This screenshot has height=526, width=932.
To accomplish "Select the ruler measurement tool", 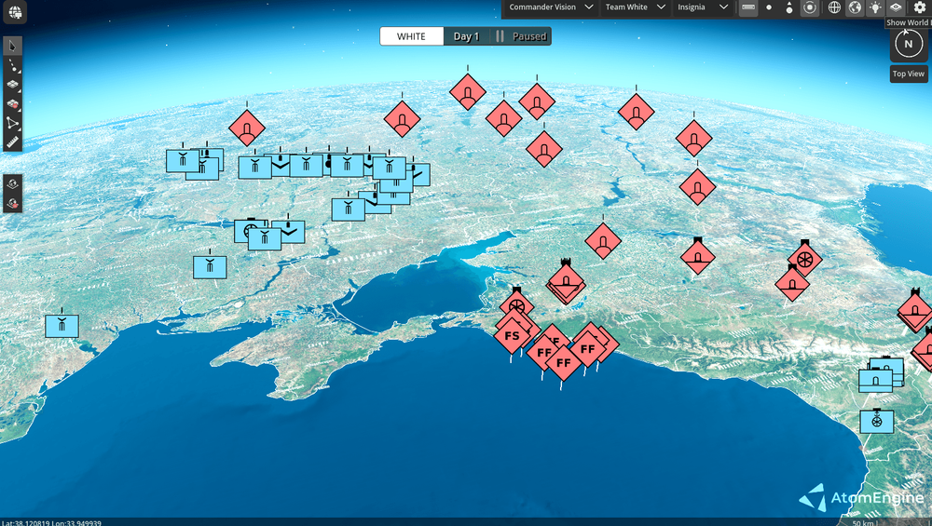I will click(x=12, y=142).
